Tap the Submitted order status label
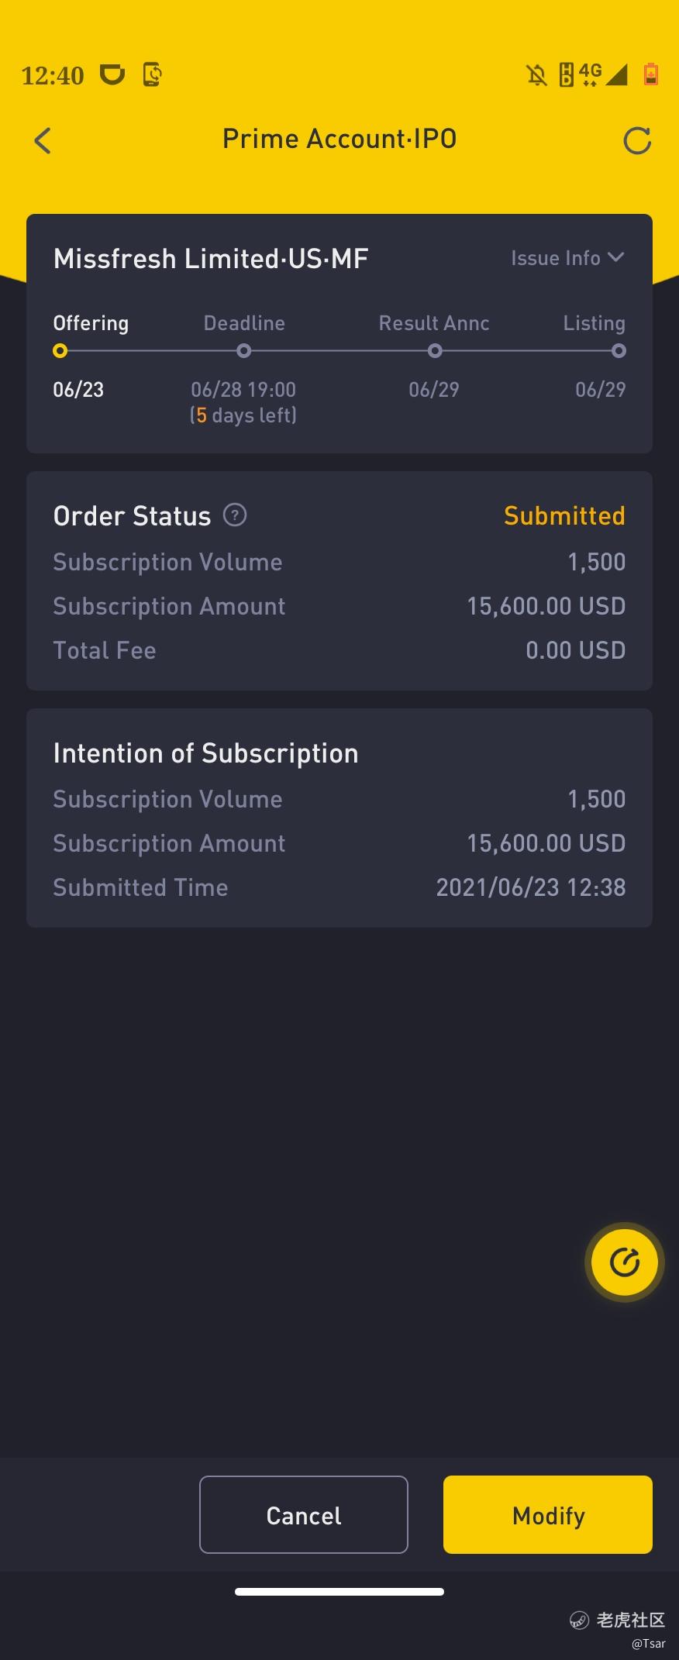Screen dimensions: 679x1660 coord(564,515)
